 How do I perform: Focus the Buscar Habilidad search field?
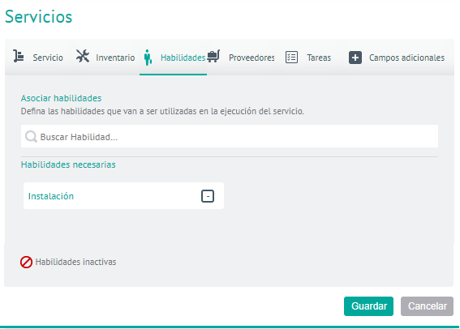point(230,136)
